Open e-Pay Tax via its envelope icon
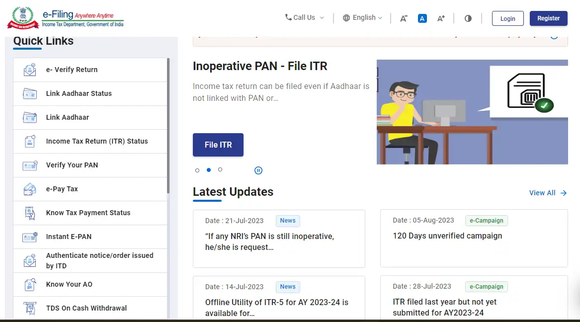 coord(29,189)
